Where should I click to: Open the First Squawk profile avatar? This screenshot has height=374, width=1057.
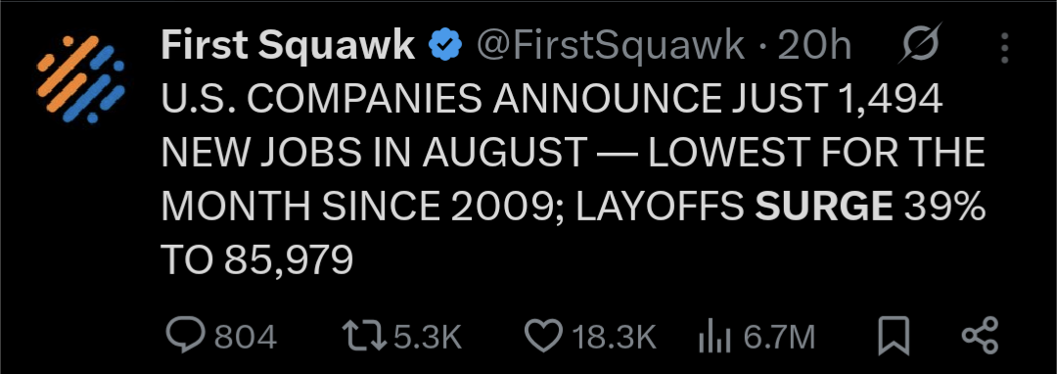(x=81, y=79)
